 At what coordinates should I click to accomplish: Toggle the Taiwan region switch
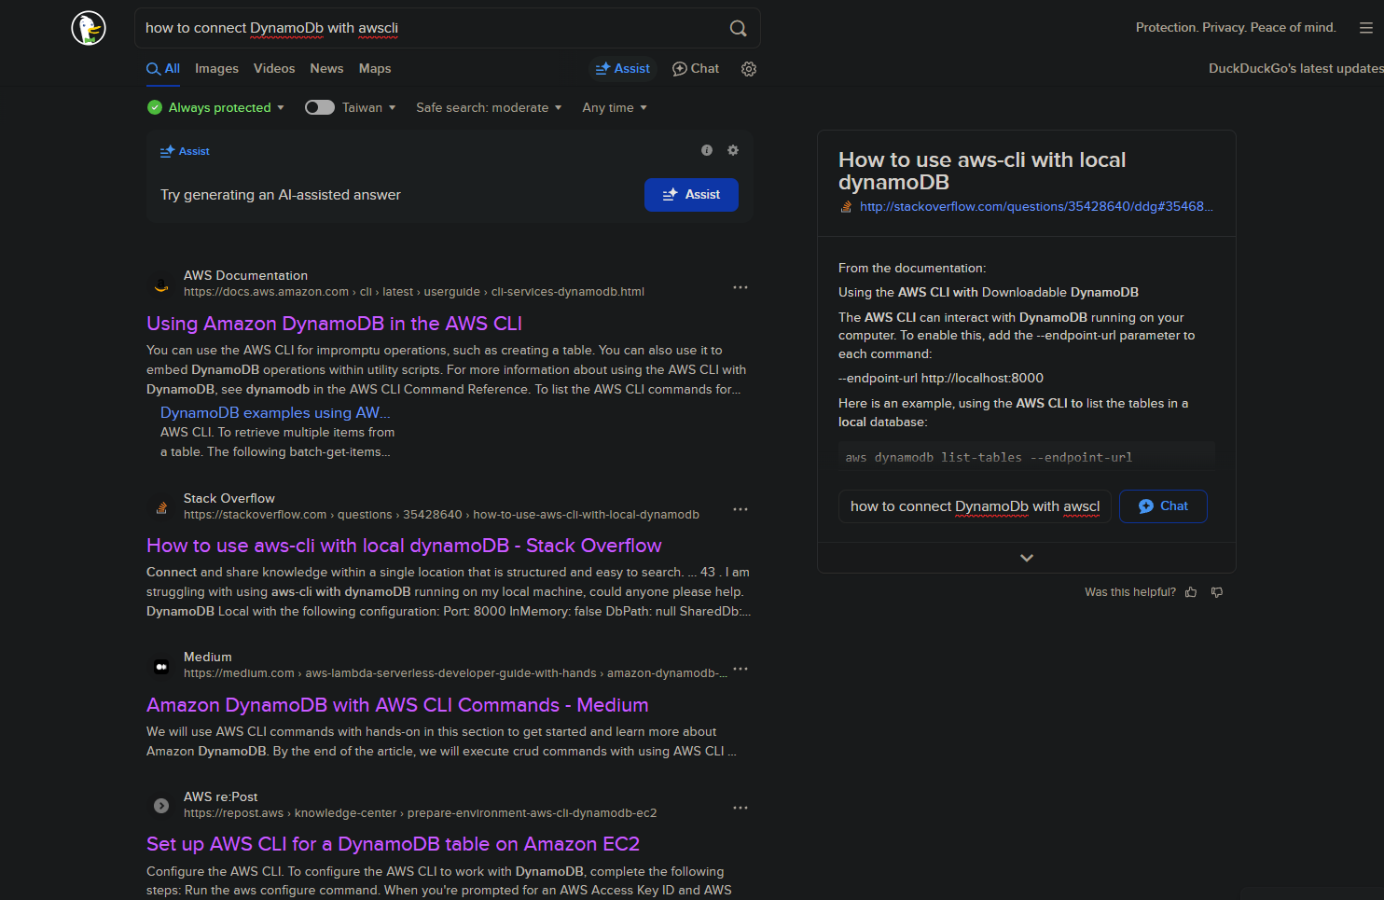click(320, 107)
